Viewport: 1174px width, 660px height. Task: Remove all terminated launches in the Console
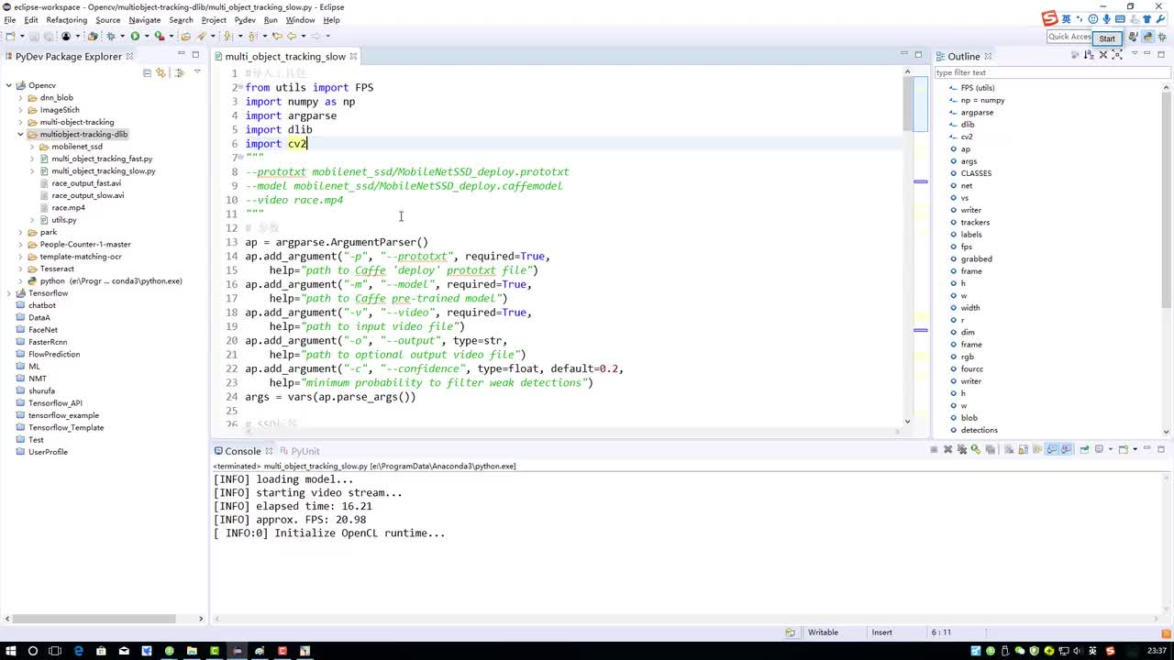tap(962, 449)
